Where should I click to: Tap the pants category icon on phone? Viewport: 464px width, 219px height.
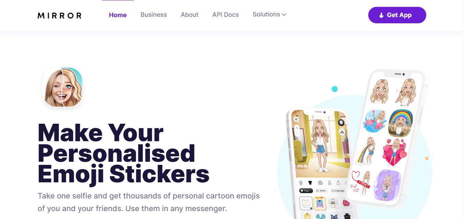click(x=329, y=183)
